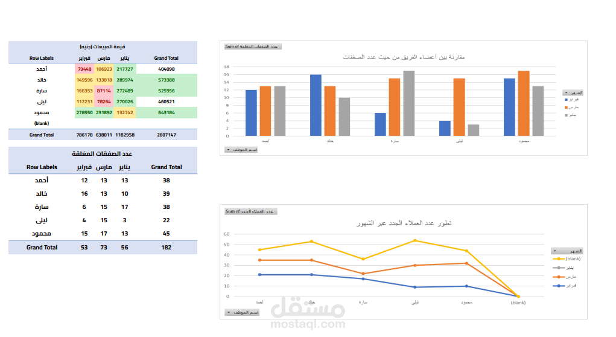This screenshot has width=616, height=337.
Task: Click the blue فبراير bar for أحمد
Action: point(251,114)
